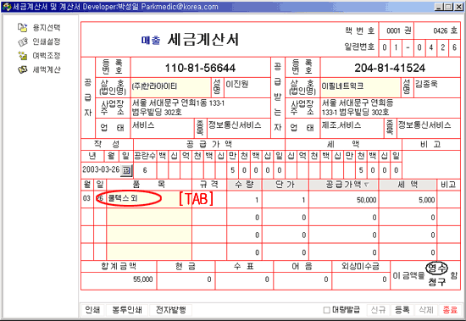This screenshot has width=466, height=321.
Task: Toggle the 대량발급 checkbox
Action: tap(326, 310)
